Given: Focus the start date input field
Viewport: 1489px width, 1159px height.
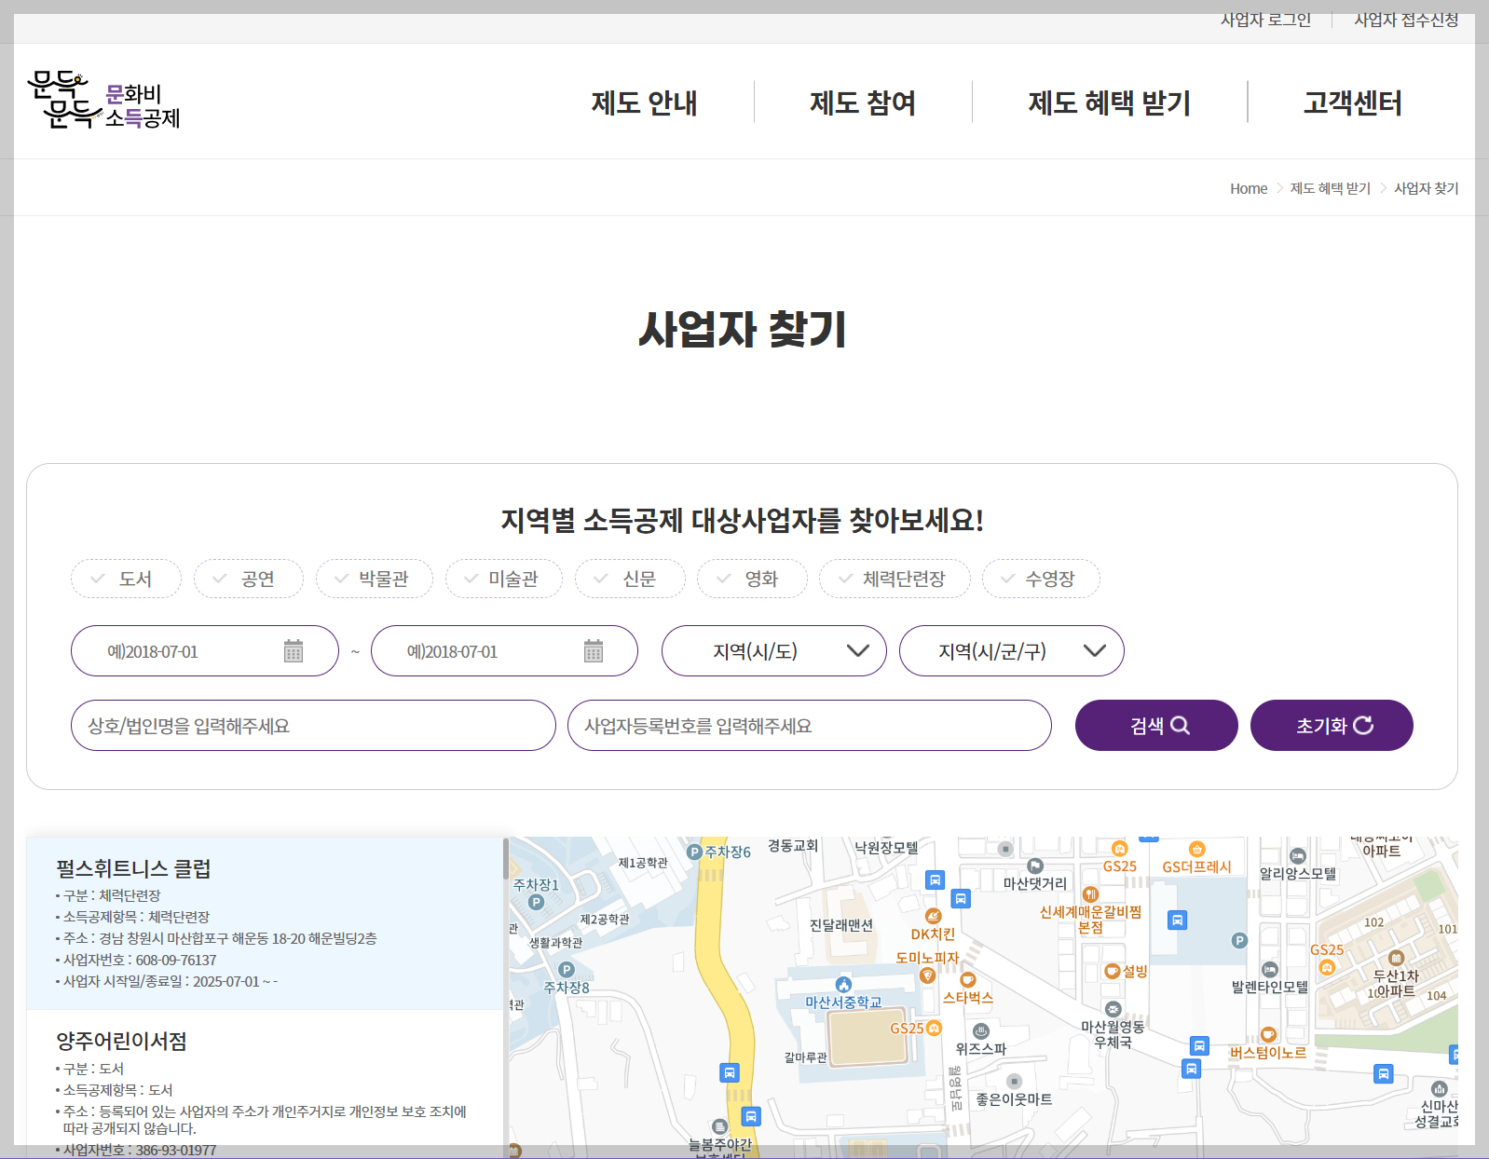Looking at the screenshot, I should coord(205,650).
